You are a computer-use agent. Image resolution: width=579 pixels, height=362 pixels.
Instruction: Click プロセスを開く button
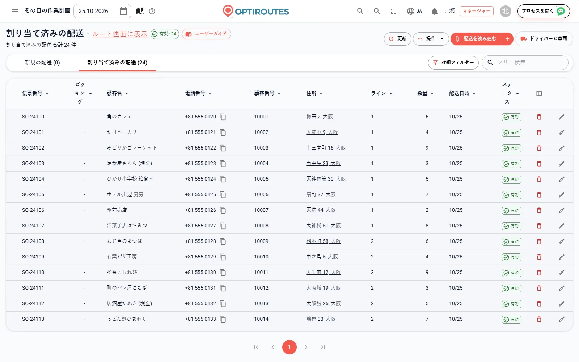coord(544,11)
